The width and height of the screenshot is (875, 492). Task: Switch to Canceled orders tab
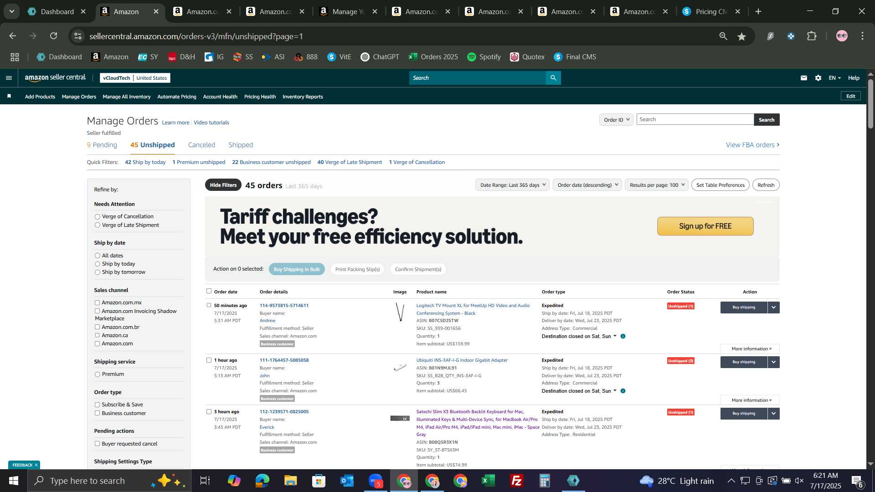(201, 145)
